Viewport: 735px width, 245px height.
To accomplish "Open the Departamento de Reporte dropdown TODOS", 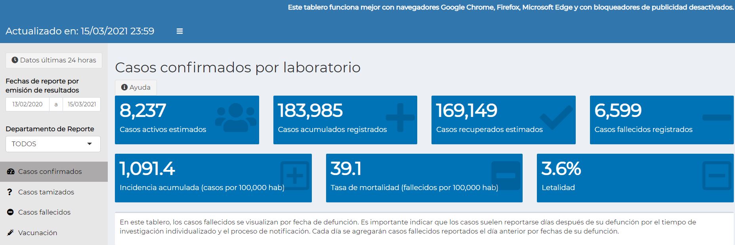I will [x=53, y=144].
